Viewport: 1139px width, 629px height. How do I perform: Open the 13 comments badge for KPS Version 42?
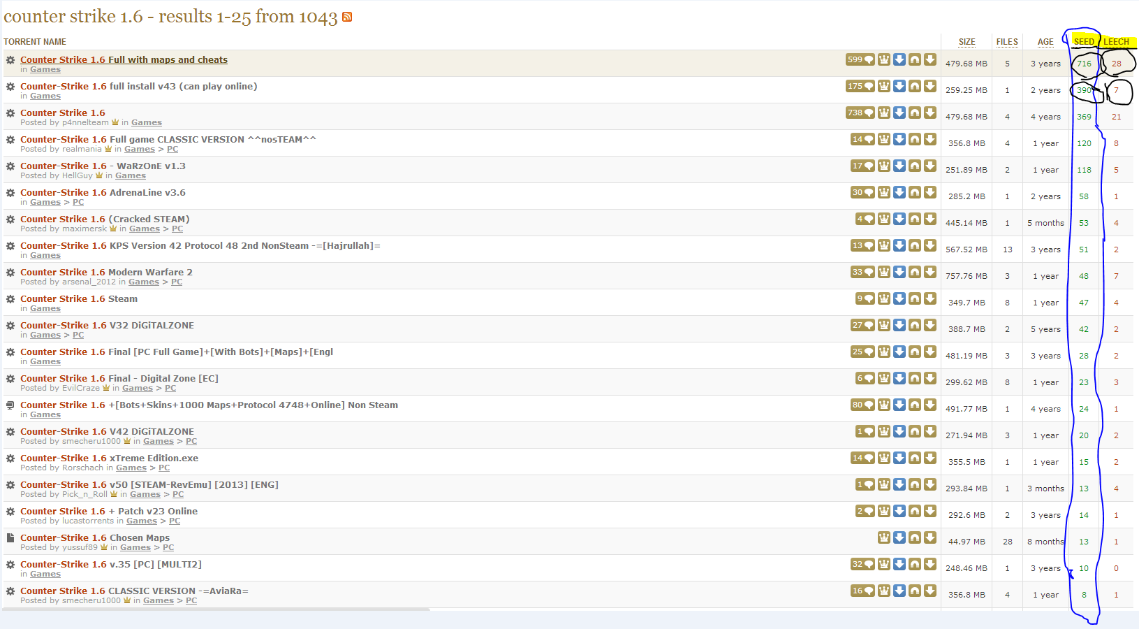point(862,245)
